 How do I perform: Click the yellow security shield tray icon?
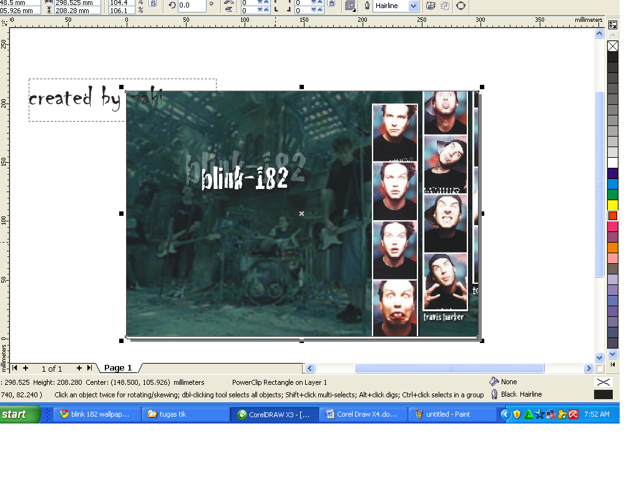[x=517, y=414]
